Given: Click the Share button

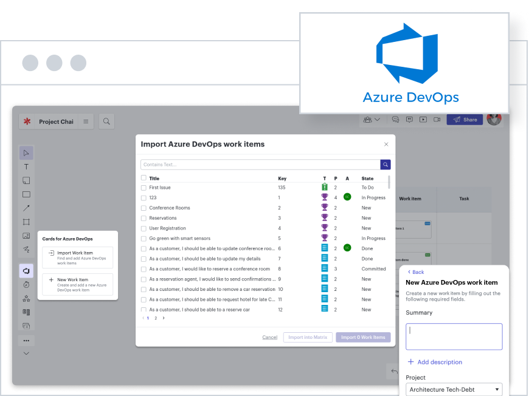Looking at the screenshot, I should click(465, 119).
